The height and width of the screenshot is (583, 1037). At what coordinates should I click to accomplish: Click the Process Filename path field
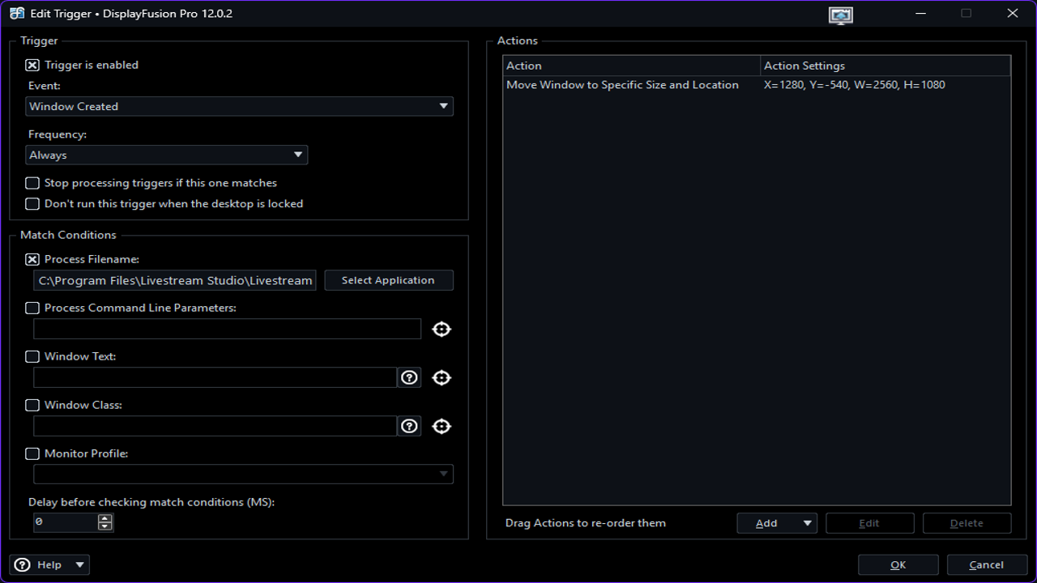(175, 280)
